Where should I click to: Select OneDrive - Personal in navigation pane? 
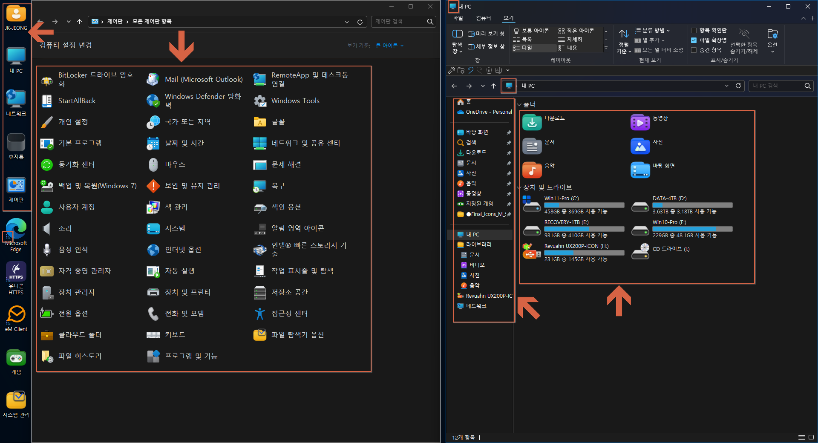click(484, 112)
